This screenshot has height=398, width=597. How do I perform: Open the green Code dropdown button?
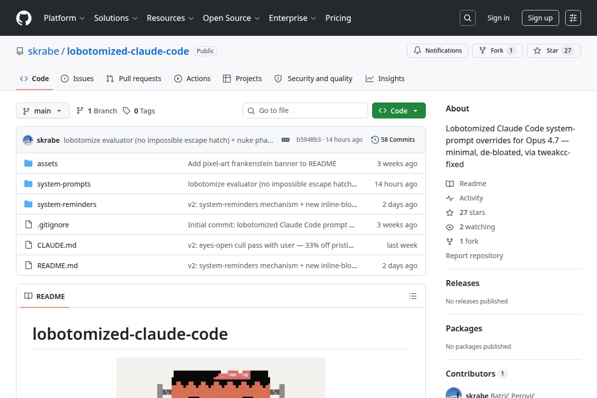[398, 110]
